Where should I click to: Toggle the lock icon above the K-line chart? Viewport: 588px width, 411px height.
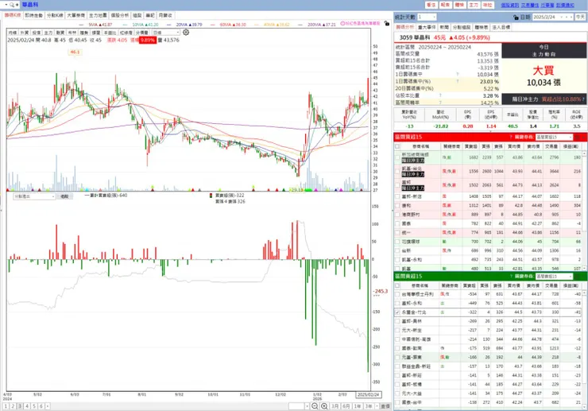point(387,23)
